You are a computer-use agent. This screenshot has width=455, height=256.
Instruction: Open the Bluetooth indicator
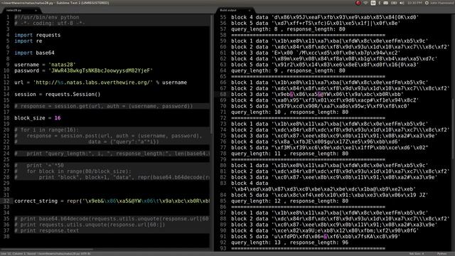[x=379, y=3]
